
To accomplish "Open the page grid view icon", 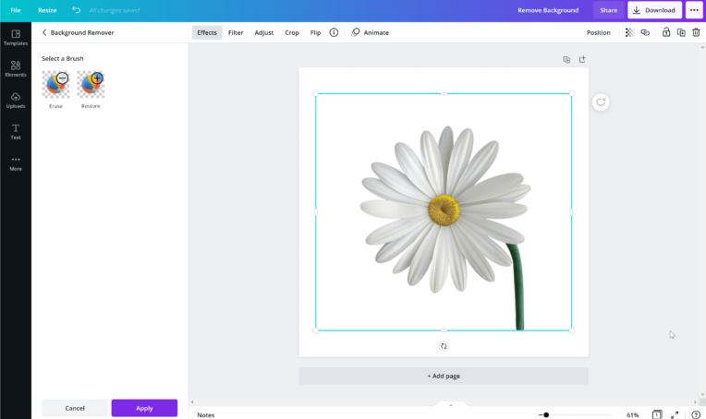I will pos(657,414).
